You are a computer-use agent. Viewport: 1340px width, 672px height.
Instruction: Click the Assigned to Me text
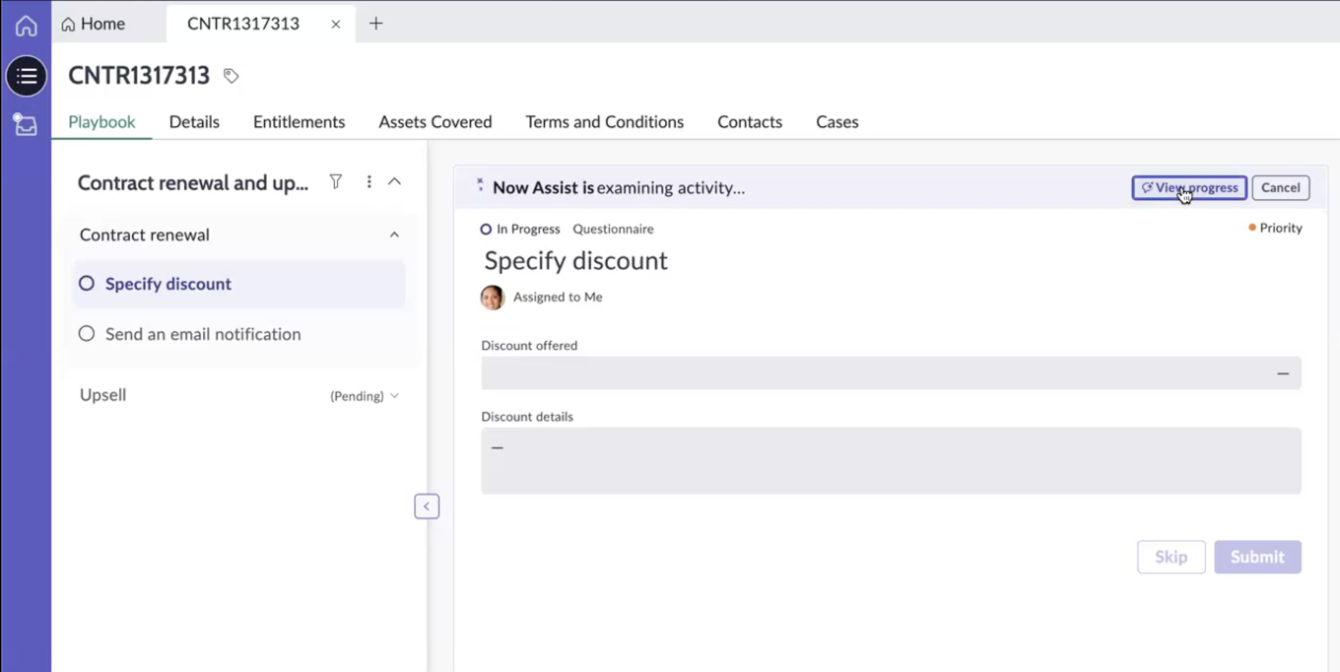[x=558, y=297]
